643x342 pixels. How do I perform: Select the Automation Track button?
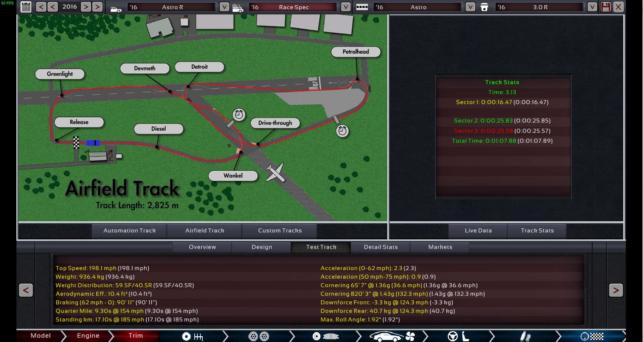pyautogui.click(x=130, y=231)
